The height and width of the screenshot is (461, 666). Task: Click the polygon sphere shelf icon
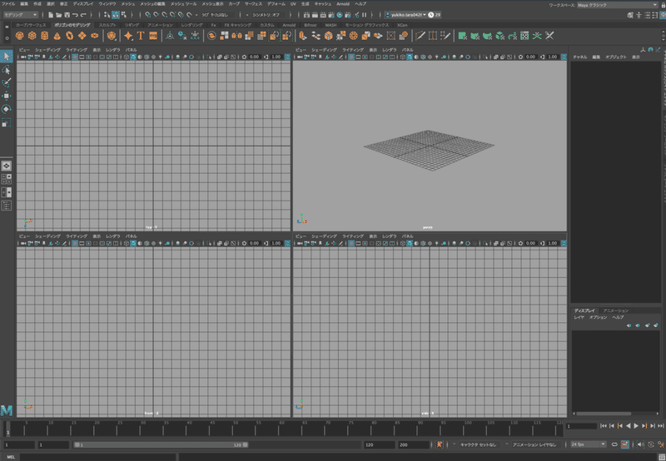click(x=19, y=36)
